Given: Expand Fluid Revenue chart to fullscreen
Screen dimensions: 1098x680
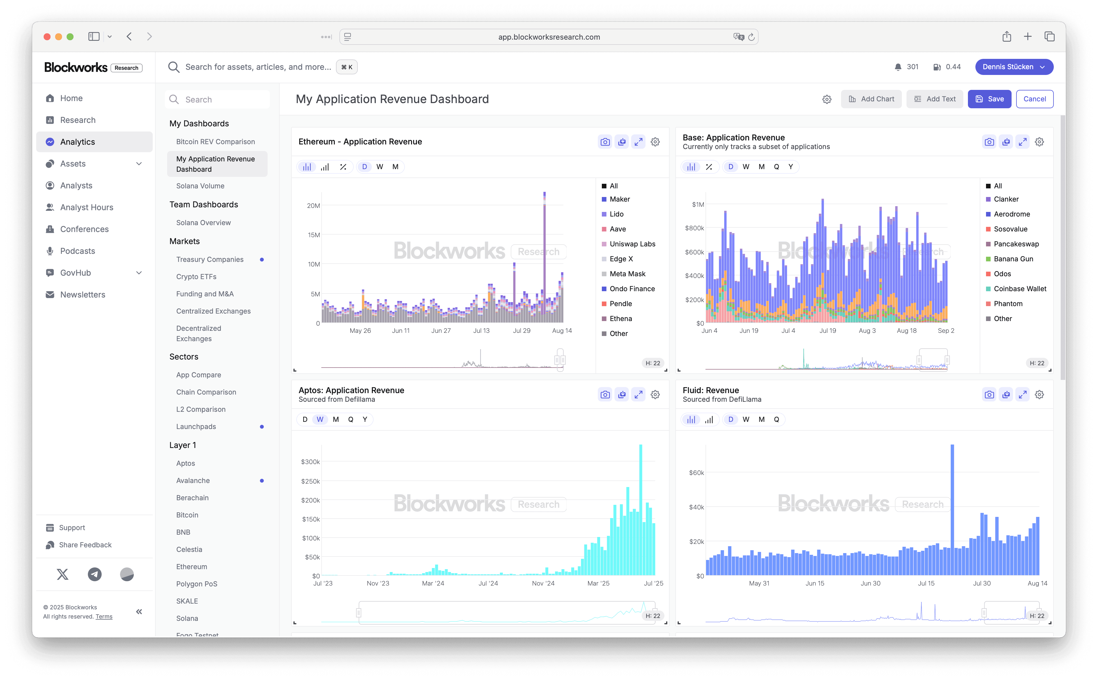Looking at the screenshot, I should pos(1022,395).
